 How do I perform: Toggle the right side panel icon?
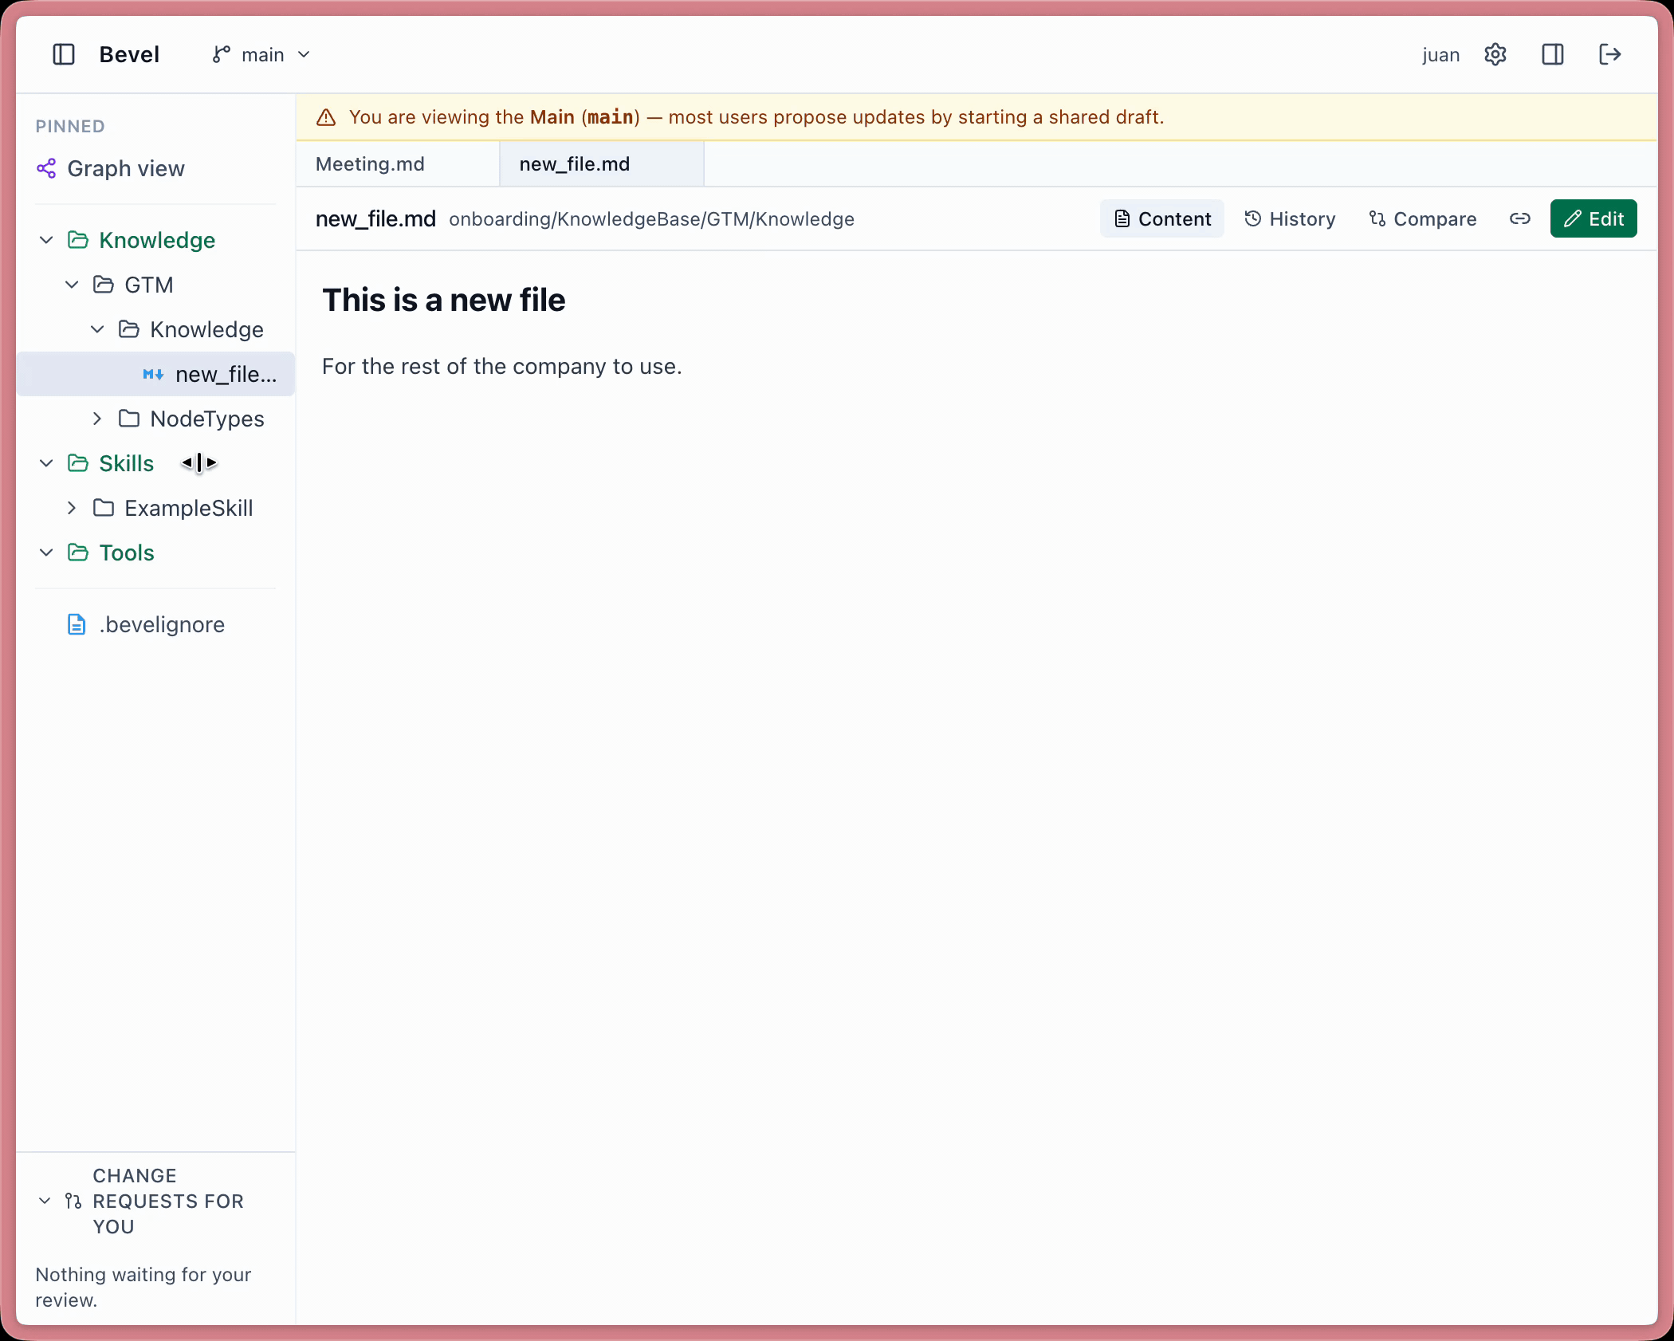[x=1552, y=54]
